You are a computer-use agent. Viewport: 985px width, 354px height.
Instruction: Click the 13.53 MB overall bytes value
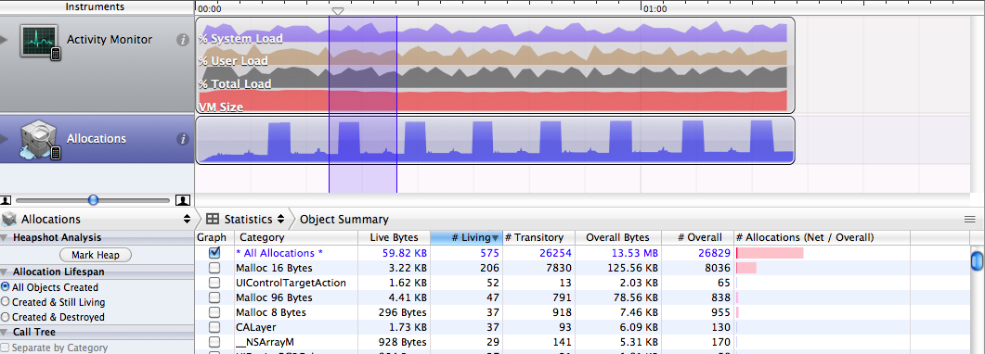pyautogui.click(x=633, y=253)
